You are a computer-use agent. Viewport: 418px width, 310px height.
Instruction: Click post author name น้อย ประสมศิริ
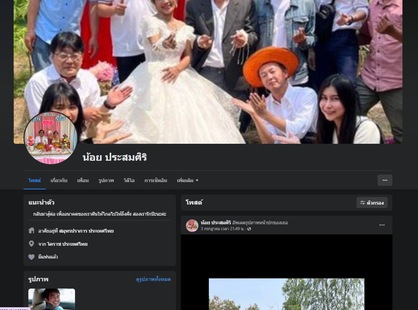(x=216, y=223)
